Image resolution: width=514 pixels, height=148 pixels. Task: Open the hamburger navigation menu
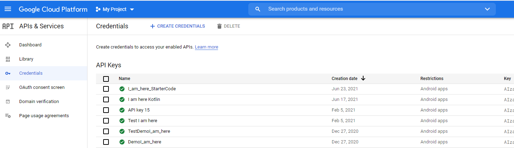[x=8, y=9]
